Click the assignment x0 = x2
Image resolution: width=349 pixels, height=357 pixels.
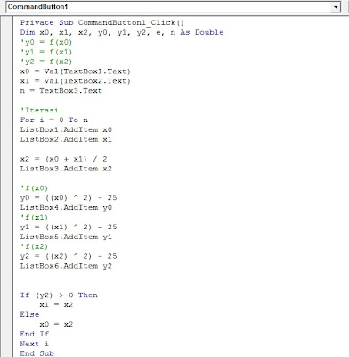pos(56,324)
